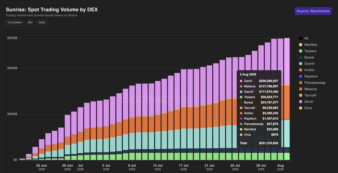Switch to Daily view button
The image size is (338, 173).
pyautogui.click(x=42, y=23)
